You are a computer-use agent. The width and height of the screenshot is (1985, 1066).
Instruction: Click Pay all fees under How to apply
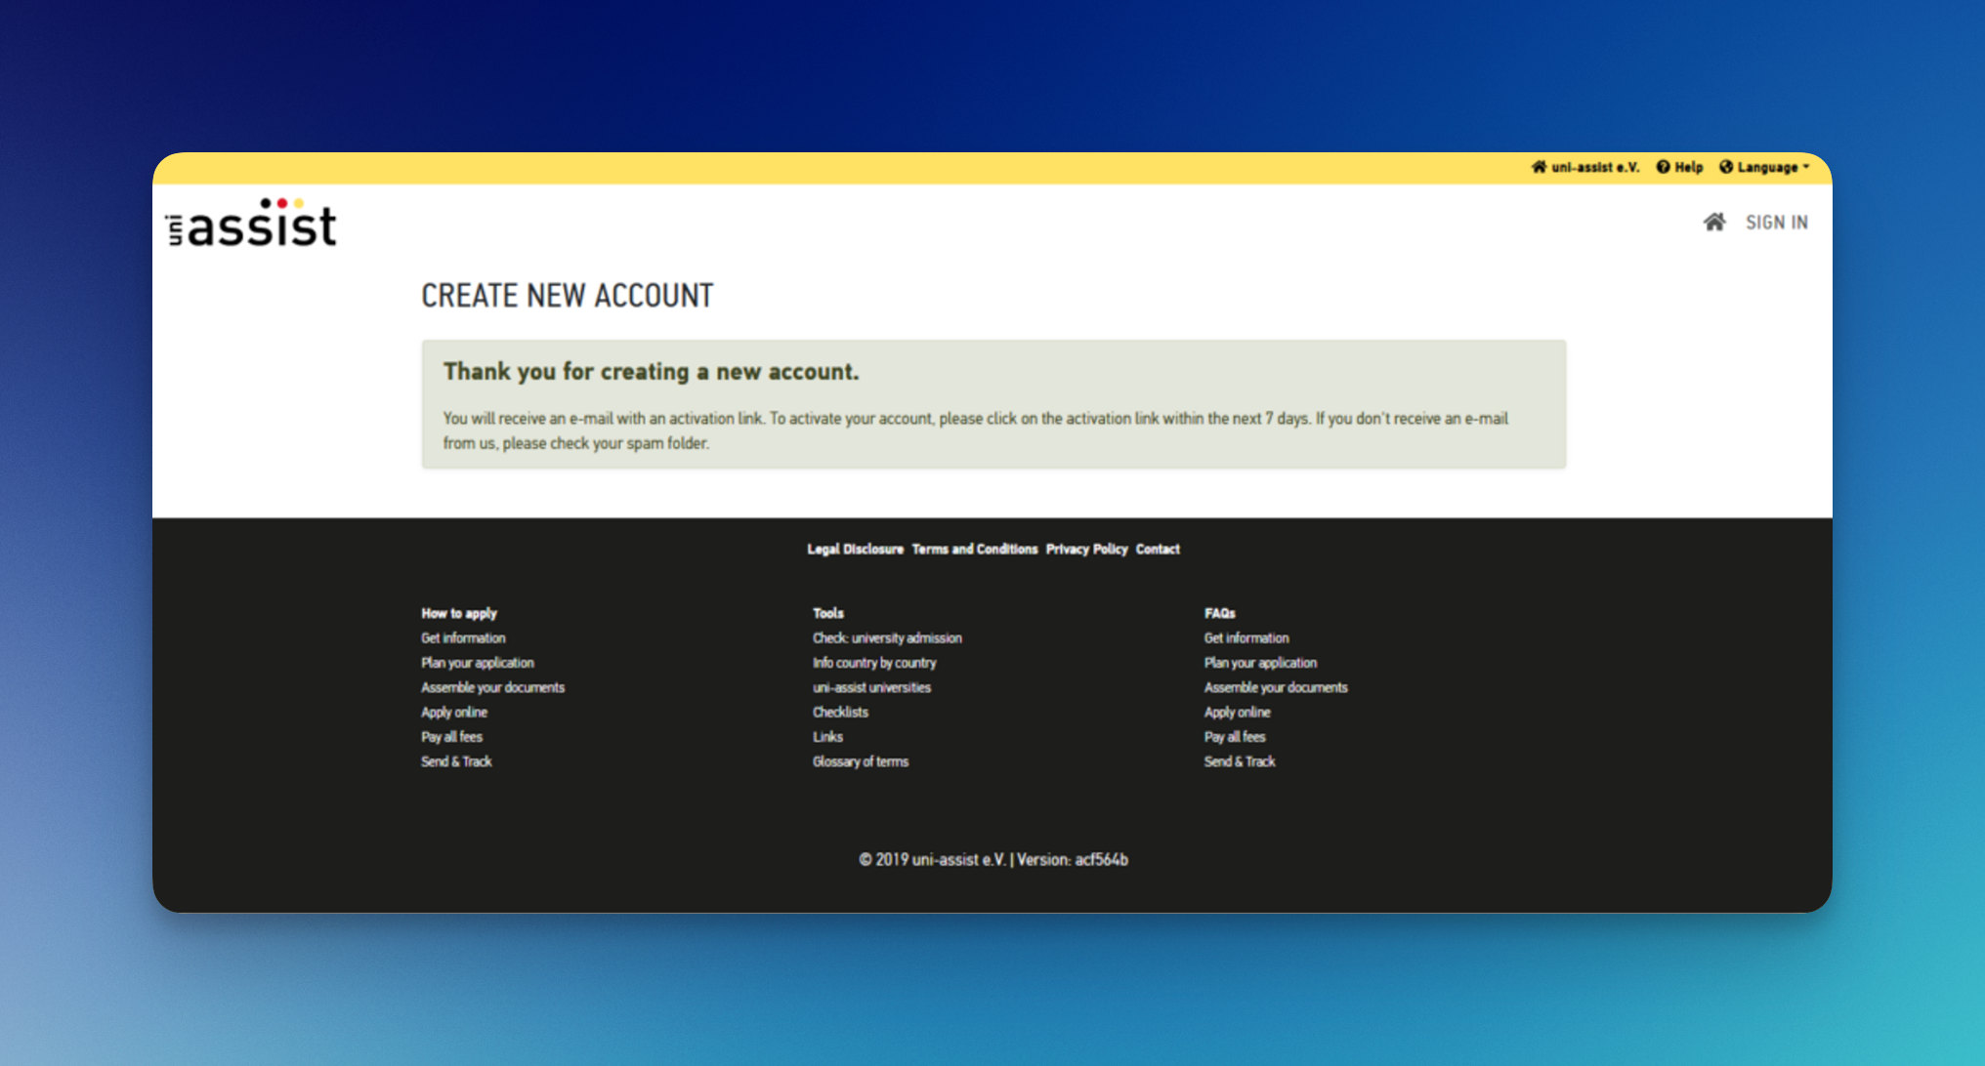(451, 736)
